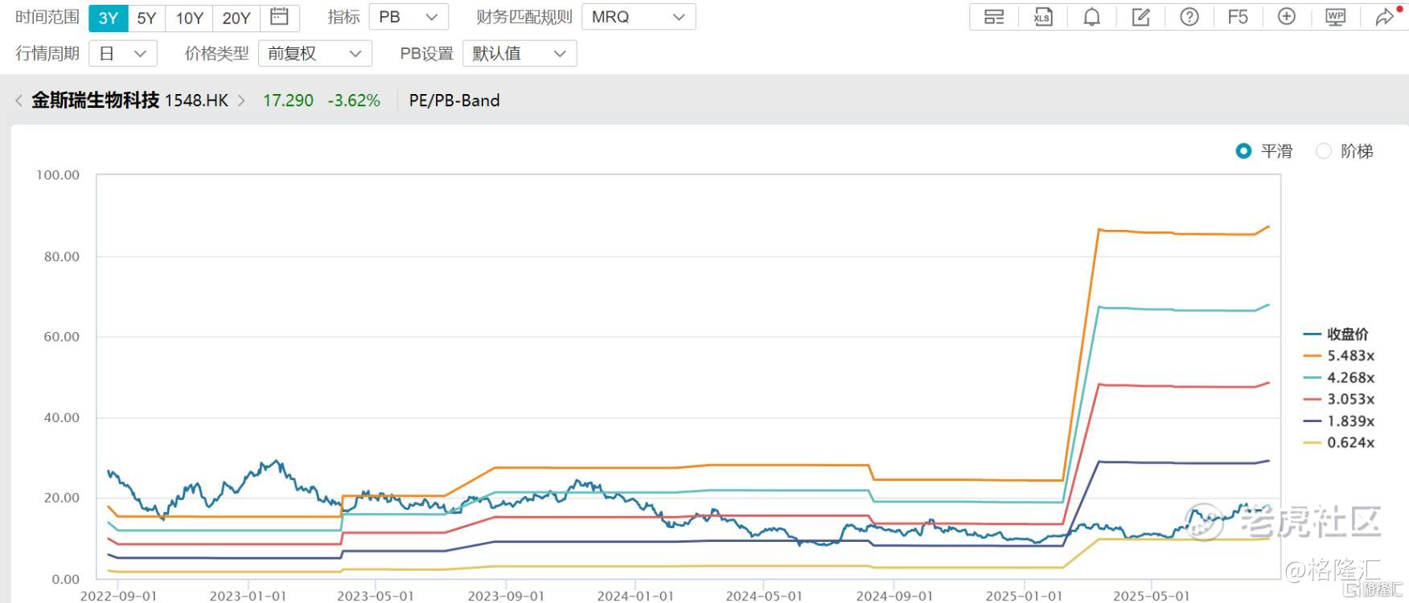Image resolution: width=1409 pixels, height=603 pixels.
Task: Click the WP monitor icon
Action: click(1335, 17)
